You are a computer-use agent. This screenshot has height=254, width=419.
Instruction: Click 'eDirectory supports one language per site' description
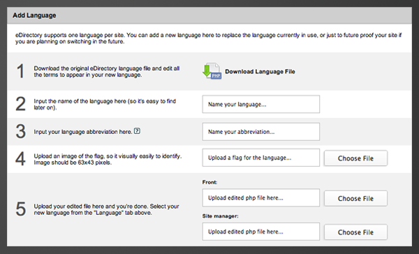click(x=208, y=38)
